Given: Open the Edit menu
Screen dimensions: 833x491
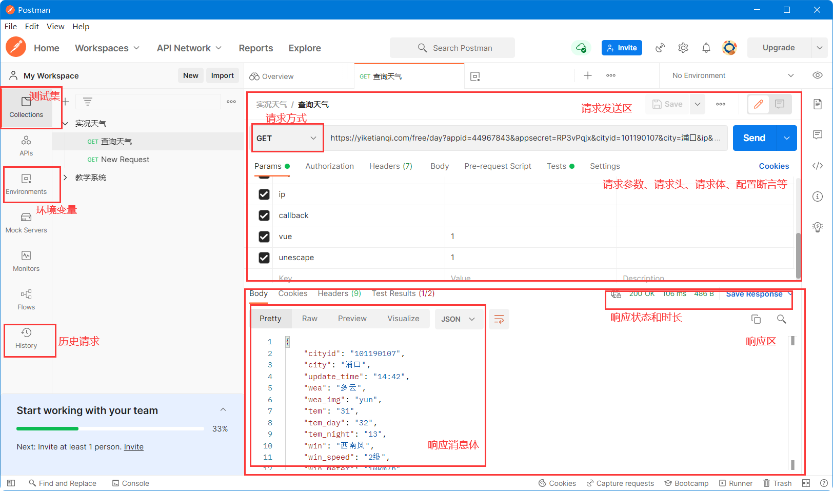Looking at the screenshot, I should click(x=32, y=27).
